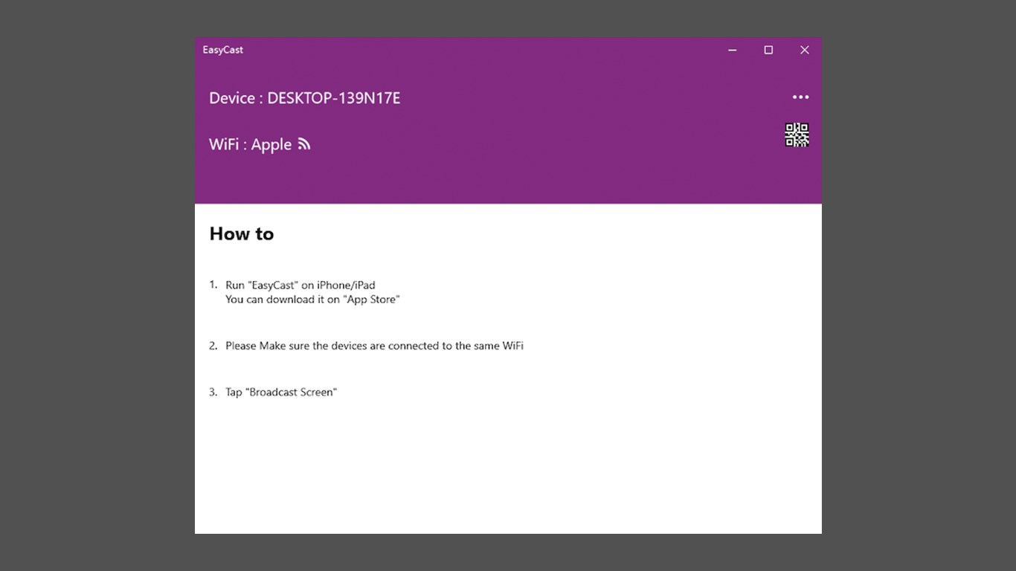Minimize the EasyCast window

[x=732, y=50]
